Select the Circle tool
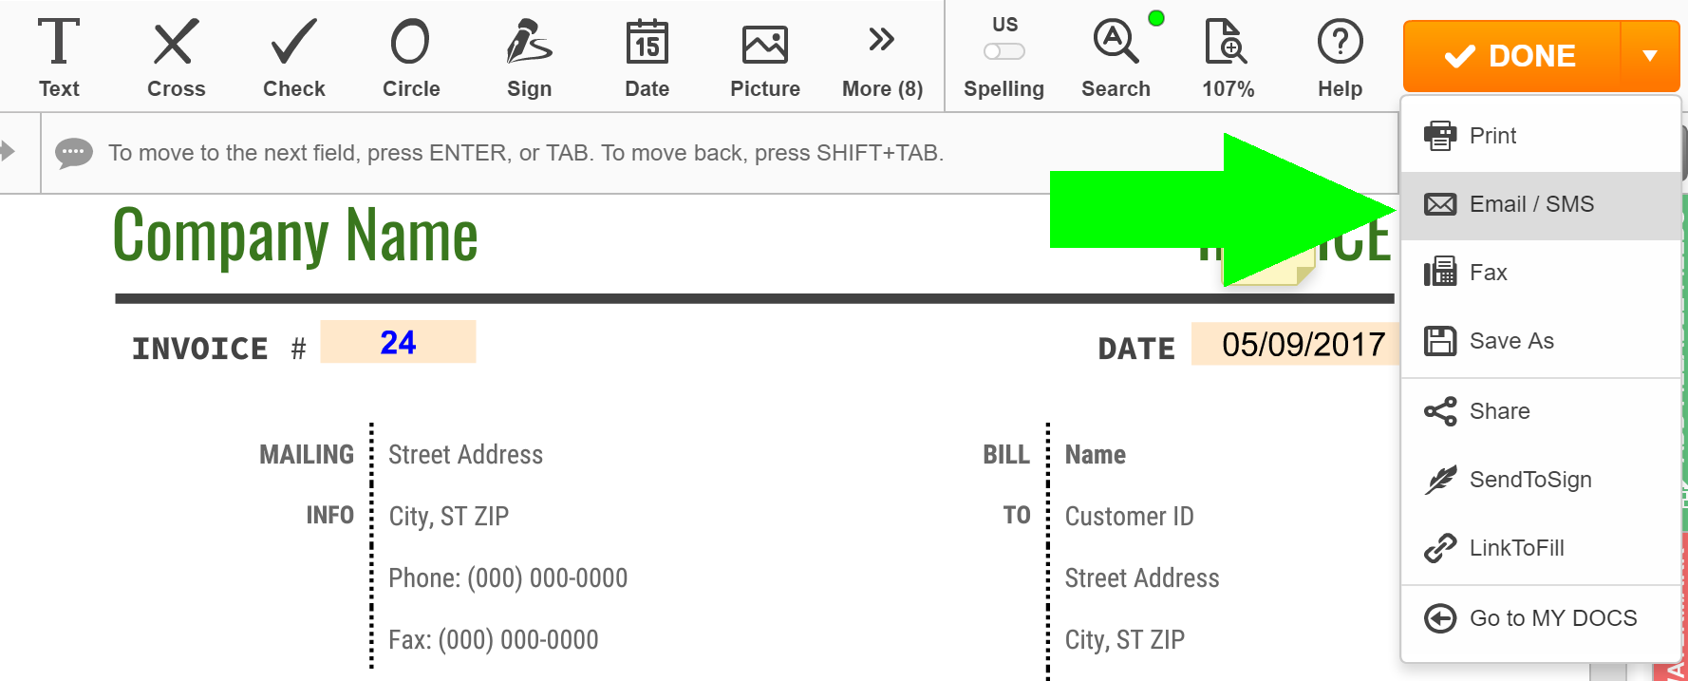Viewport: 1688px width, 681px height. [x=411, y=58]
